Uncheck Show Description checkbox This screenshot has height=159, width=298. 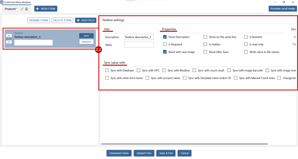165,37
